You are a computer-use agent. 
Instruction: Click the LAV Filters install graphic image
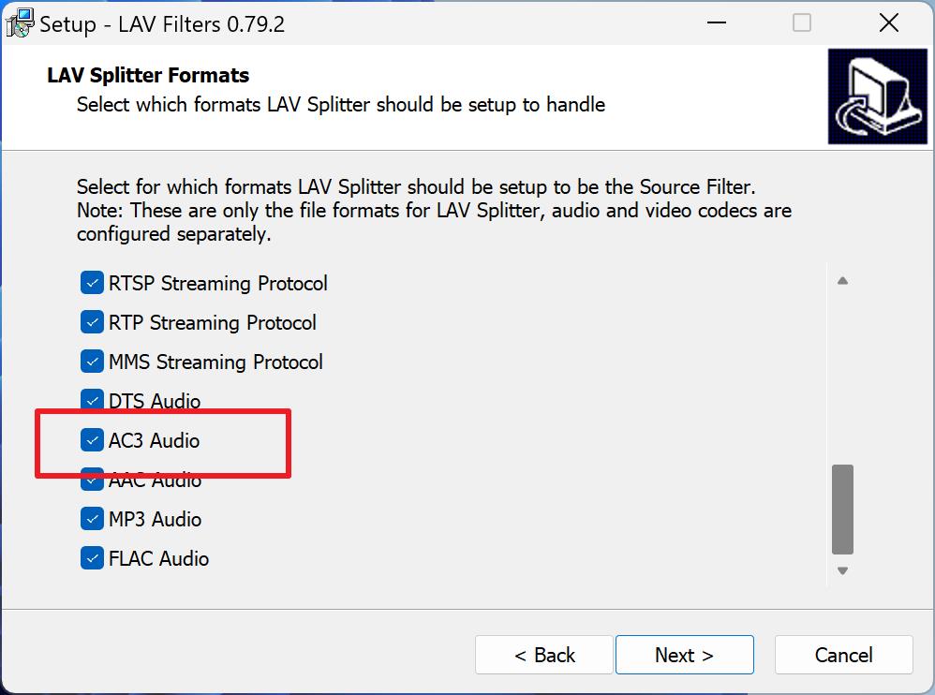click(x=877, y=96)
